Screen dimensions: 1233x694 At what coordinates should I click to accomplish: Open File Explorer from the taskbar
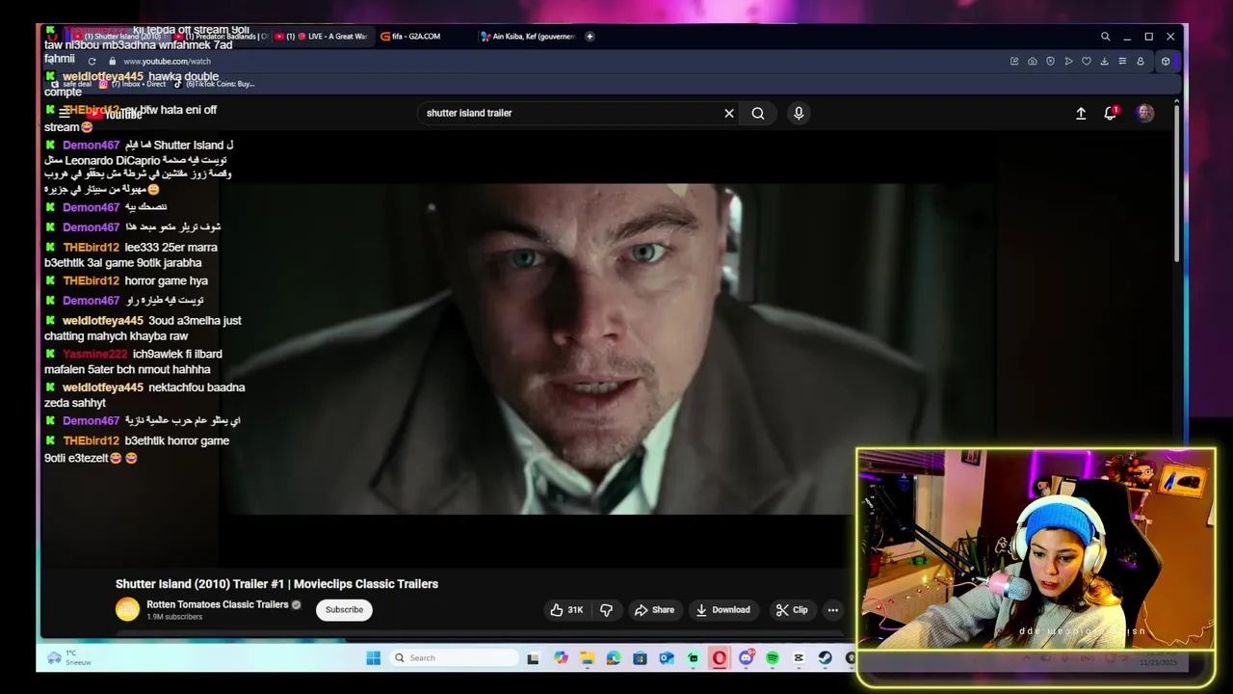[x=587, y=658]
